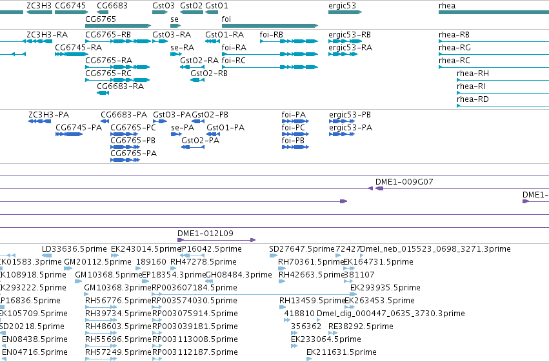Select the GstO1 gene label
The image size is (549, 362).
(x=216, y=6)
